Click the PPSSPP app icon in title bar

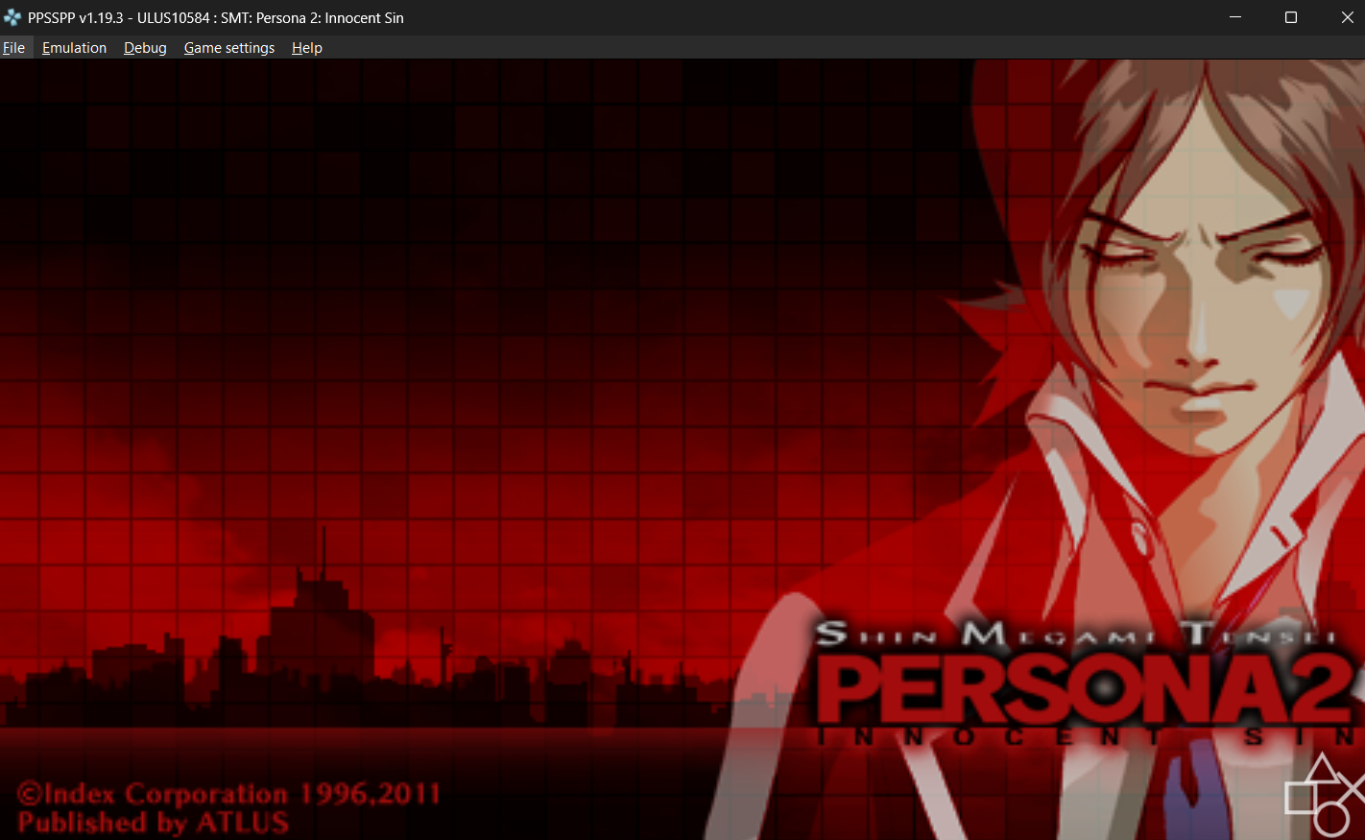(x=12, y=17)
